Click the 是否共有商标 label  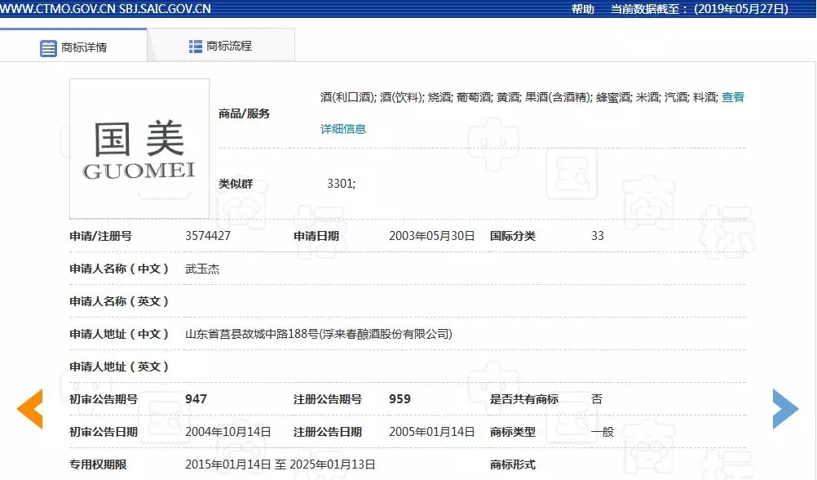pos(524,399)
